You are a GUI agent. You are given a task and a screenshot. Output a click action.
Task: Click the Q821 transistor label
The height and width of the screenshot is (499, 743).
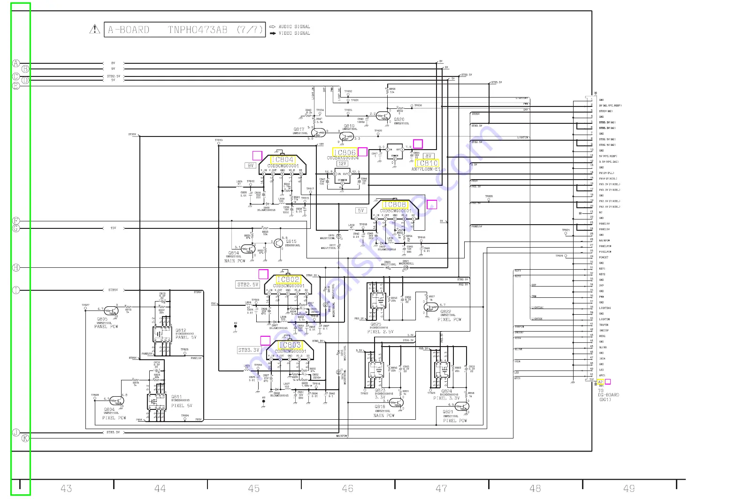(448, 412)
